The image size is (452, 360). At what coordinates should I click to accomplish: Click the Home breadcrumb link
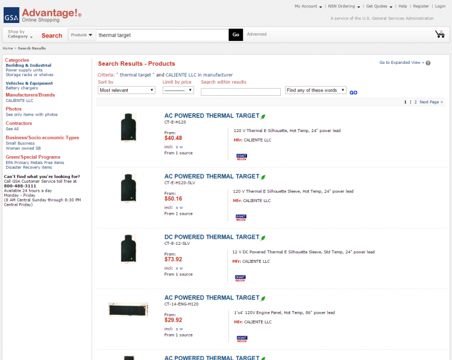coord(8,48)
